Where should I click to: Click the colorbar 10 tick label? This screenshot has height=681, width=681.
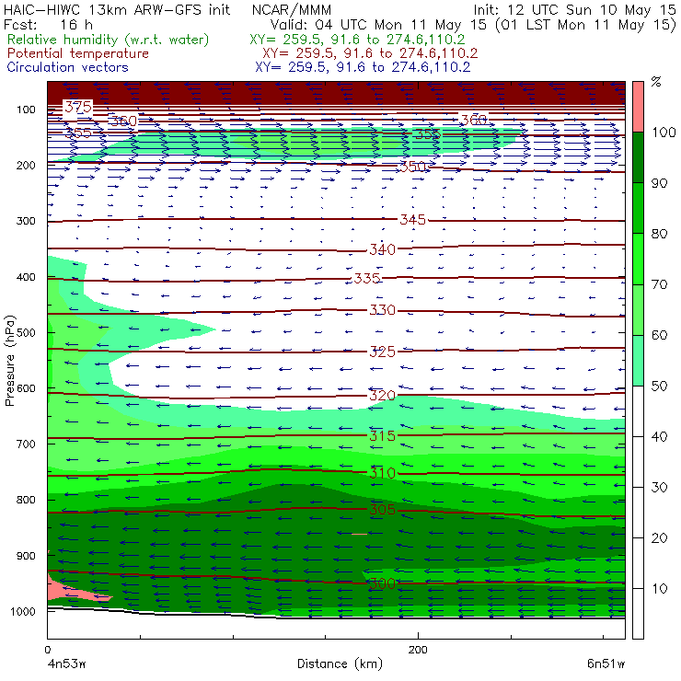point(659,588)
